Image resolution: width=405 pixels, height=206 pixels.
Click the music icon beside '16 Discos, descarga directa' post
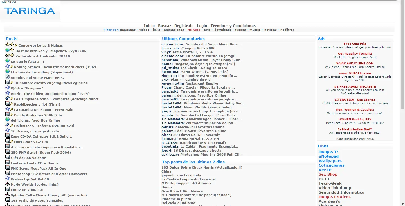[x=8, y=130]
